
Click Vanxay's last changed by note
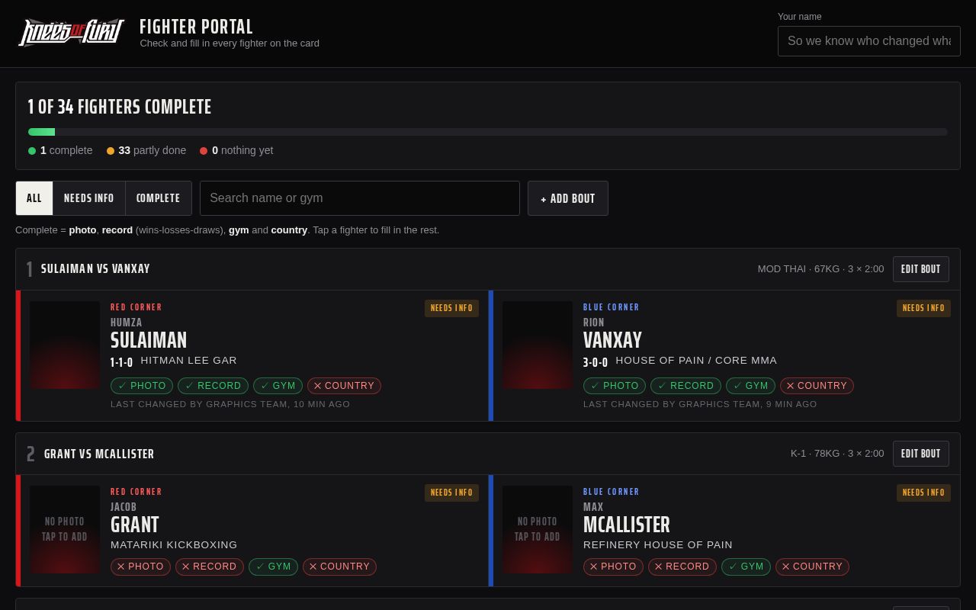tap(700, 404)
